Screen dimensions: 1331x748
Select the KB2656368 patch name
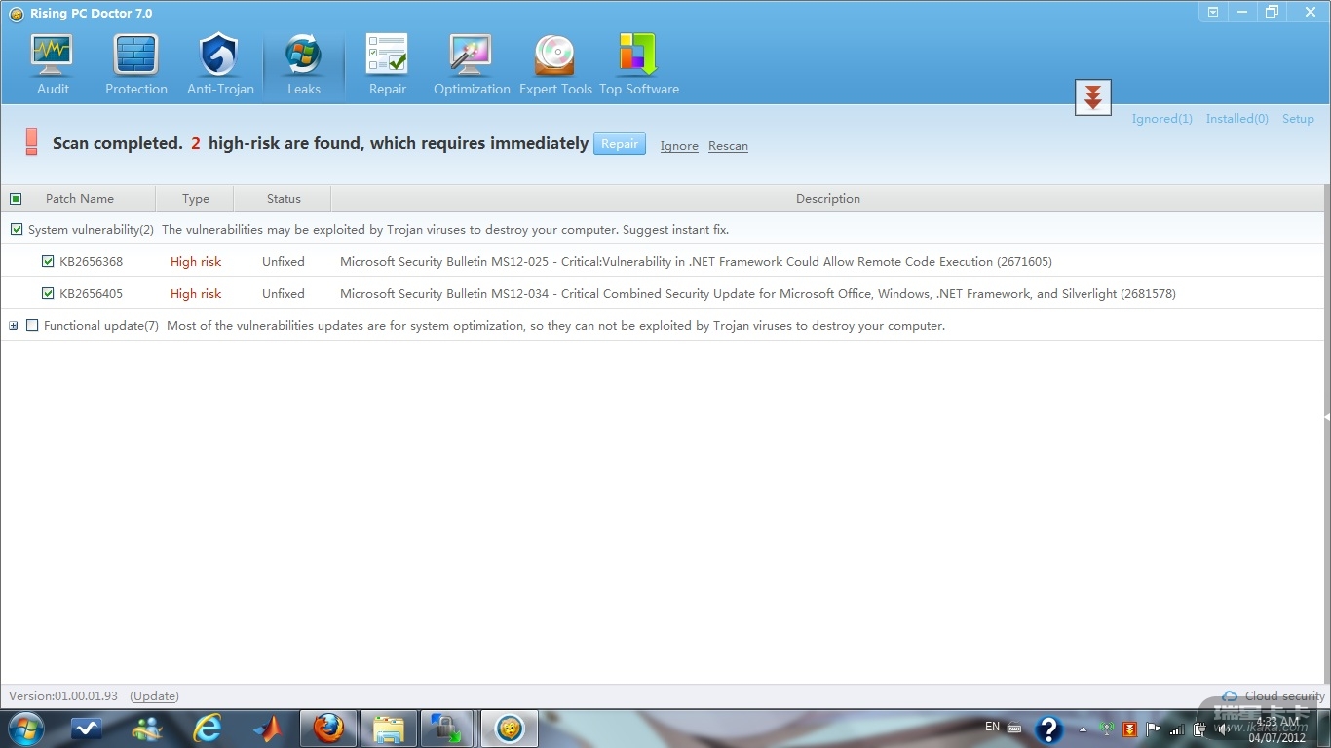(92, 262)
